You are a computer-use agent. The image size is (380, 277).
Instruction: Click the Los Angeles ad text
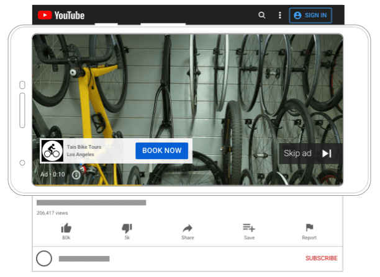point(80,154)
